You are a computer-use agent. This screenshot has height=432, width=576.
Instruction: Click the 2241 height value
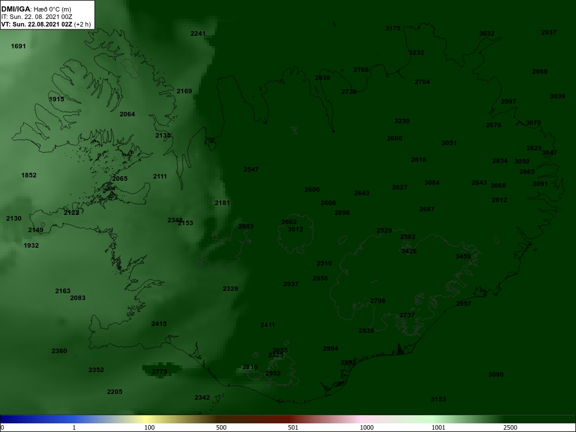(x=198, y=33)
